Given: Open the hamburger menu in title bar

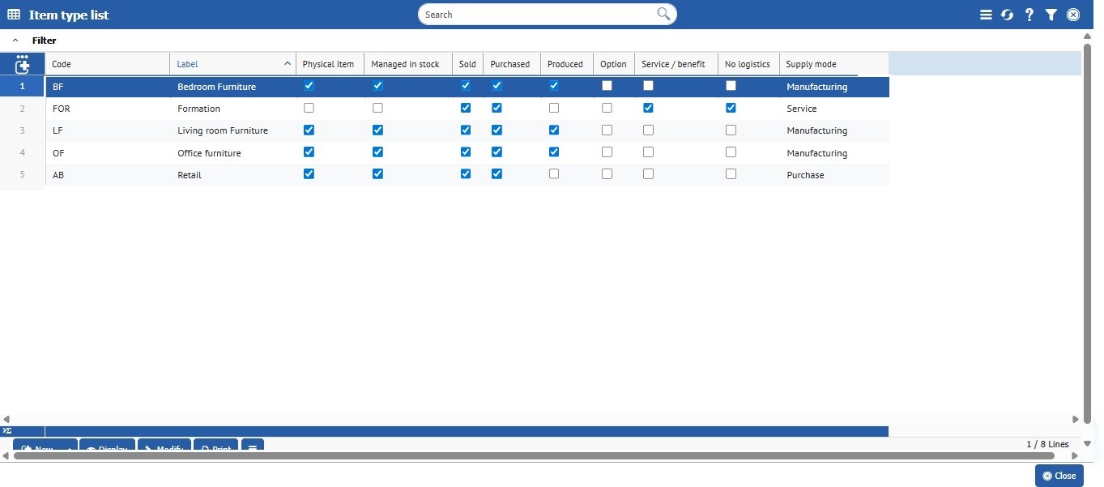Looking at the screenshot, I should tap(986, 15).
